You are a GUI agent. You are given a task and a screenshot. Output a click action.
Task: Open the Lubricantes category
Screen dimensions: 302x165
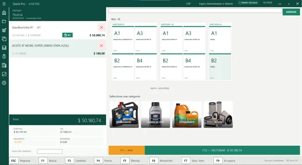coord(124,114)
